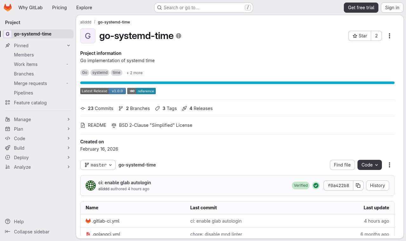The height and width of the screenshot is (241, 406).
Task: Click the project avatar letter G
Action: click(x=88, y=36)
